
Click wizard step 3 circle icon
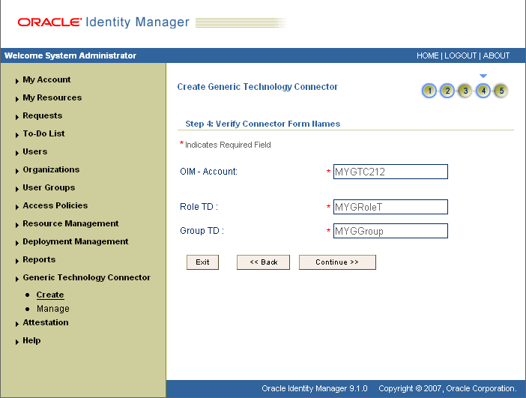(465, 91)
